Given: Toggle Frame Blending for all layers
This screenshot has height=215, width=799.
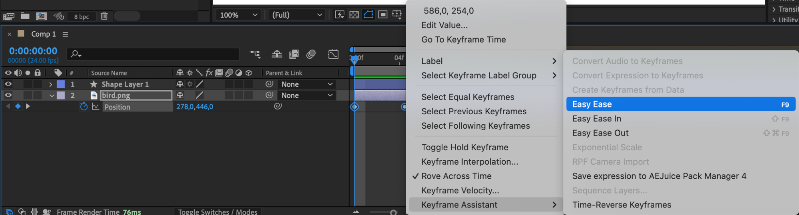Looking at the screenshot, I should tap(294, 54).
